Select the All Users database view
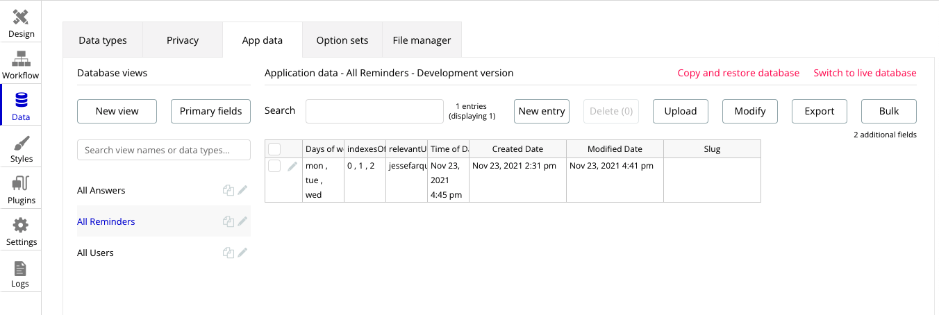 pyautogui.click(x=95, y=253)
